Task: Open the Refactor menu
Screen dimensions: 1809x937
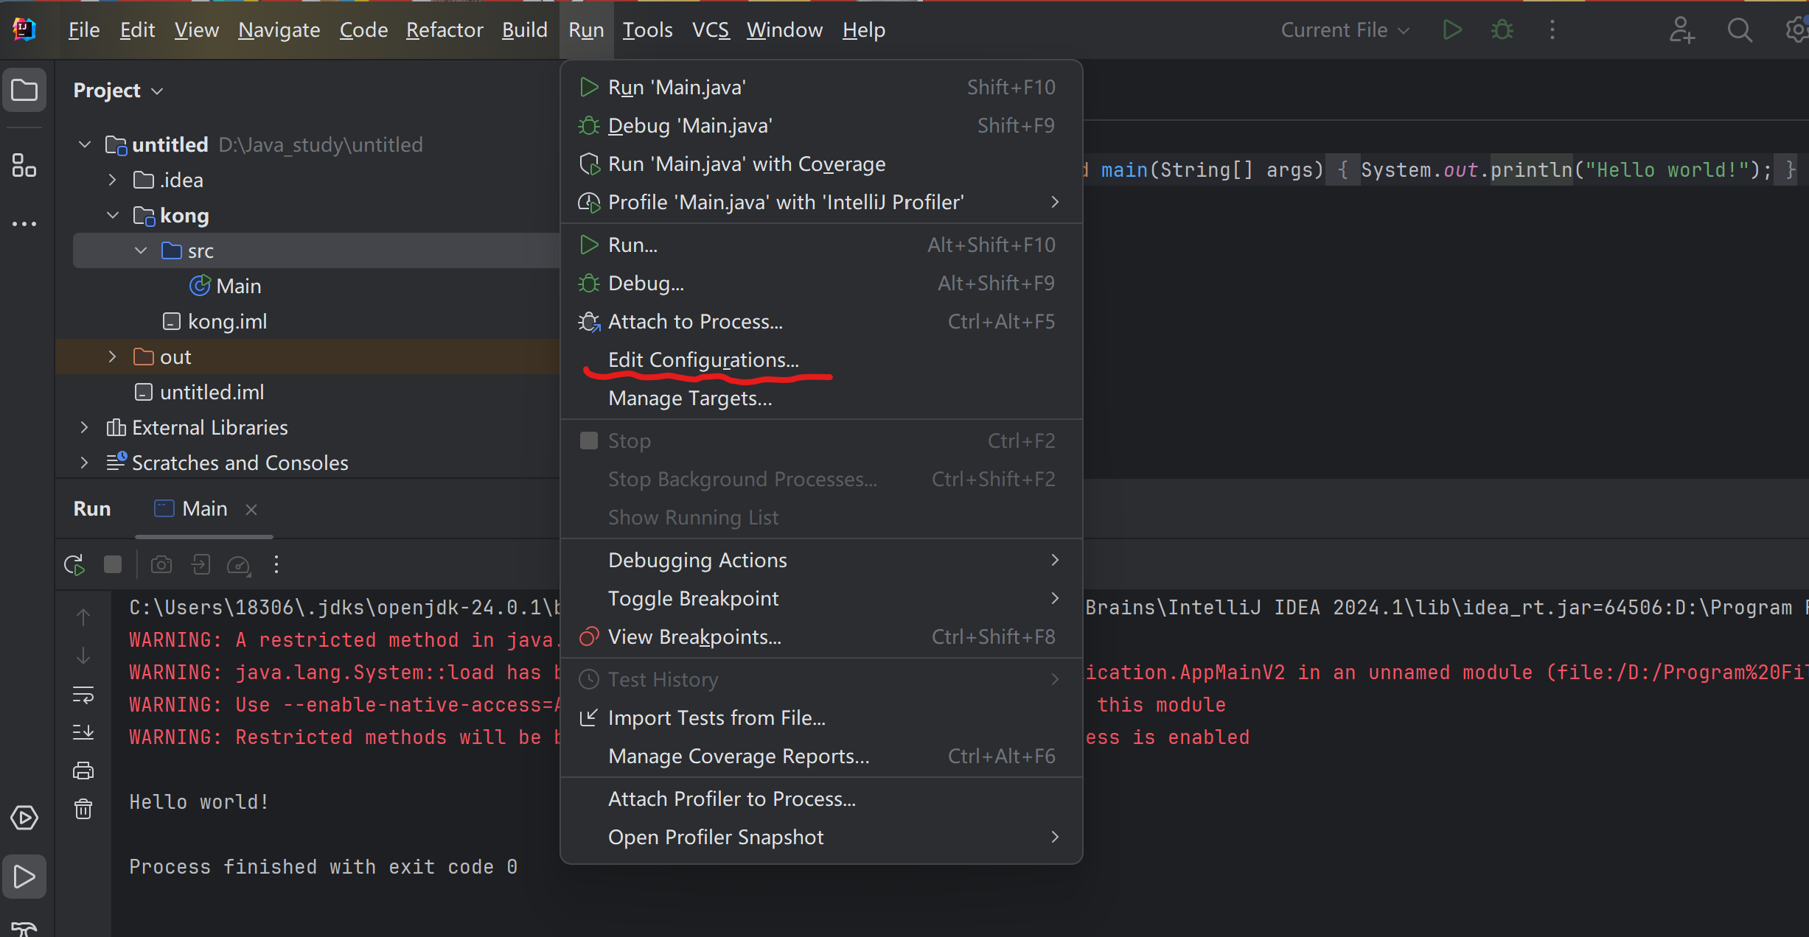Action: [x=445, y=30]
